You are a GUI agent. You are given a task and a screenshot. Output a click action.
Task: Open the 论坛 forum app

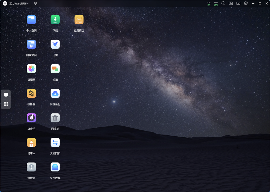pyautogui.click(x=55, y=69)
